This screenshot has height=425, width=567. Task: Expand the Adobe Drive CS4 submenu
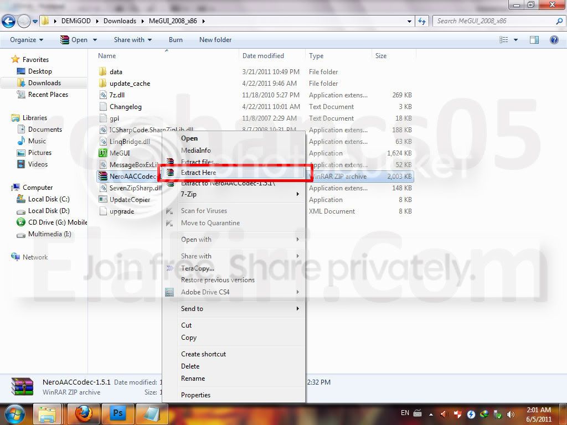tap(234, 292)
